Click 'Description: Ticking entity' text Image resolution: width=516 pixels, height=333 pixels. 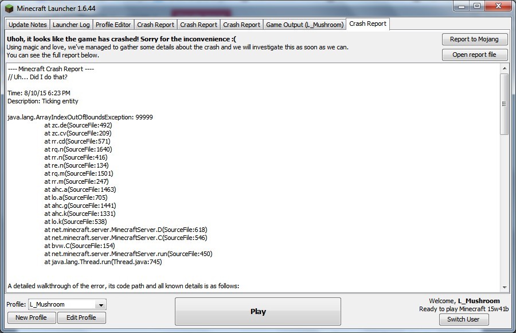(43, 101)
